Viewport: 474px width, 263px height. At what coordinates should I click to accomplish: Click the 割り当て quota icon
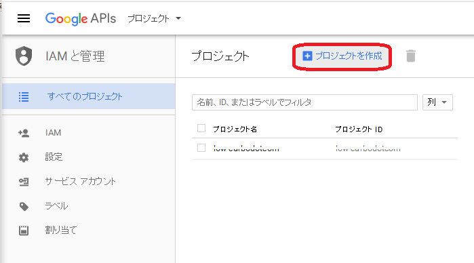point(24,230)
